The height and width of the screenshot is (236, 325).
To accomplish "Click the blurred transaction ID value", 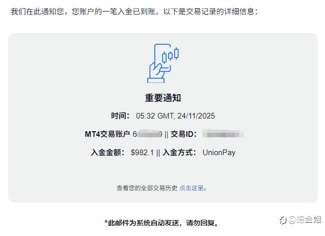I will (223, 134).
